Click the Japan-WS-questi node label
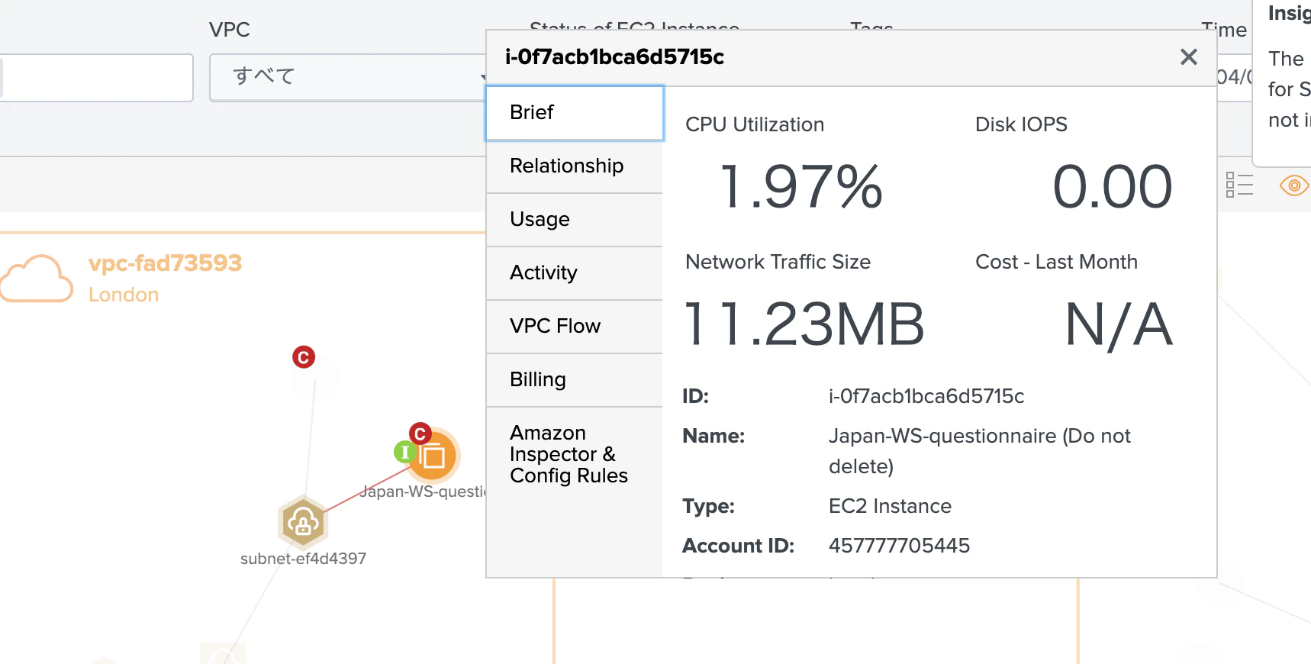Screen dimensions: 1311x664 coord(423,492)
